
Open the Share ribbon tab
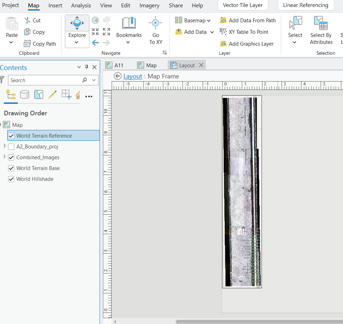176,5
